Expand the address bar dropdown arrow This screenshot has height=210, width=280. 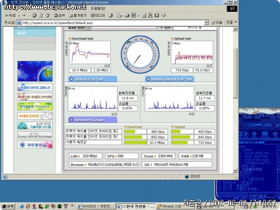click(x=206, y=23)
